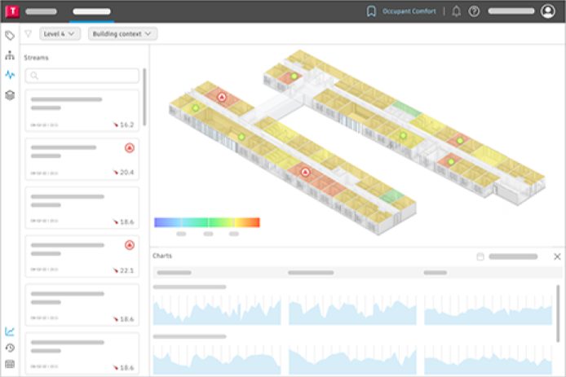Click the notifications bell icon
The height and width of the screenshot is (377, 566).
(x=455, y=11)
